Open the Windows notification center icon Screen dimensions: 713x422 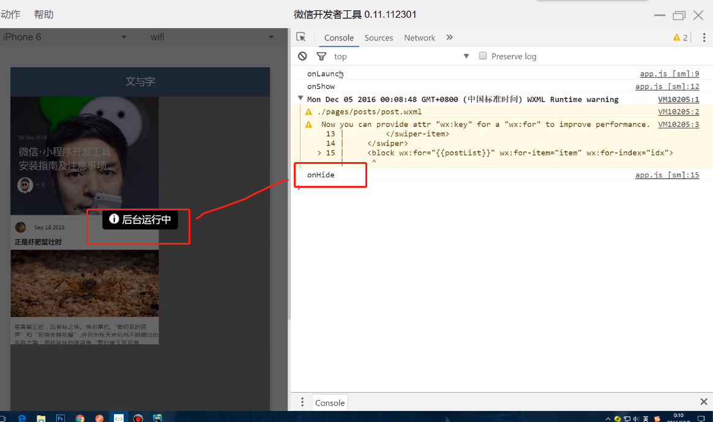pos(701,419)
